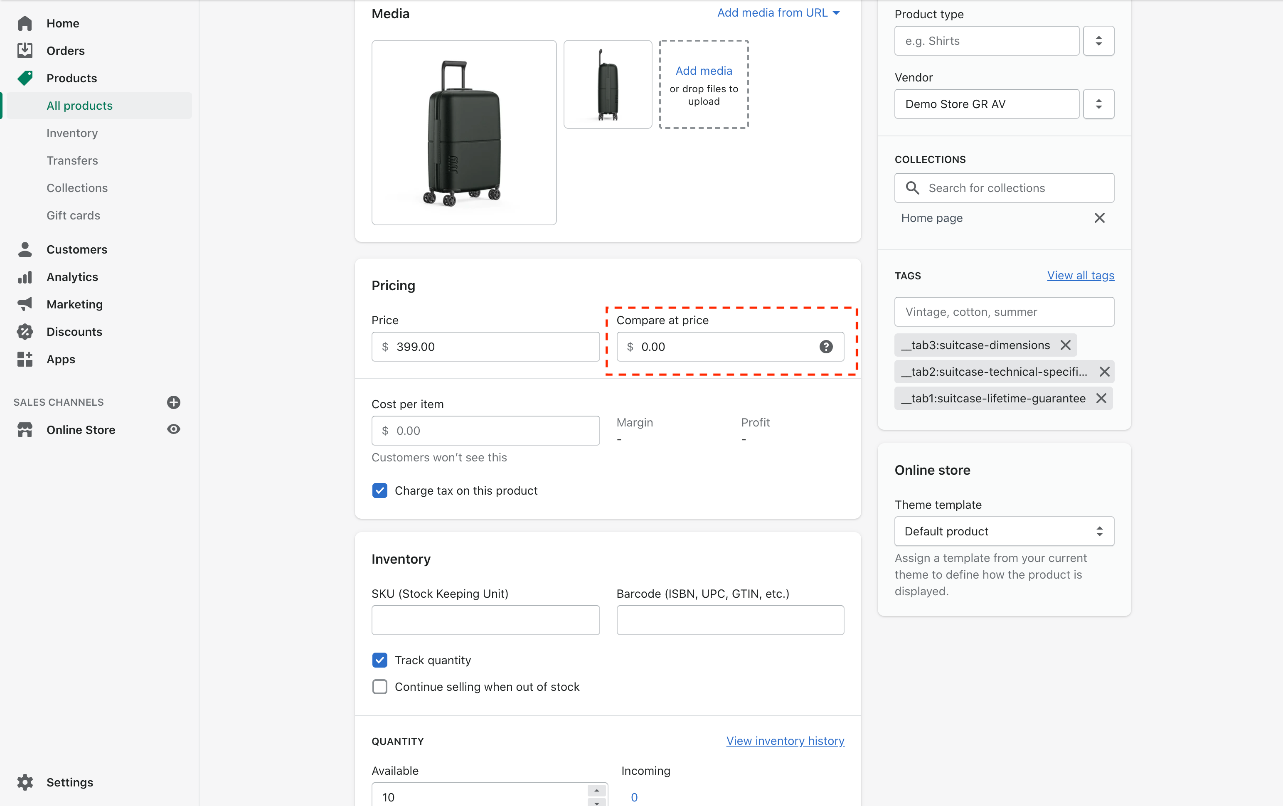Image resolution: width=1283 pixels, height=806 pixels.
Task: Expand Add media from URL dropdown
Action: 778,13
